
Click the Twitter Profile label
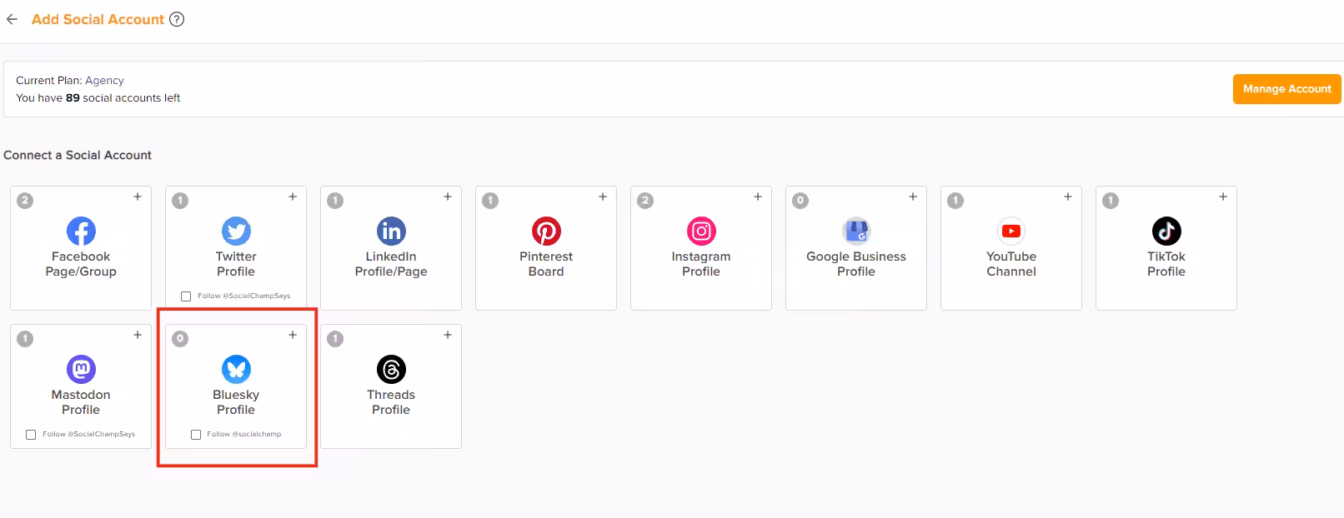pos(236,264)
